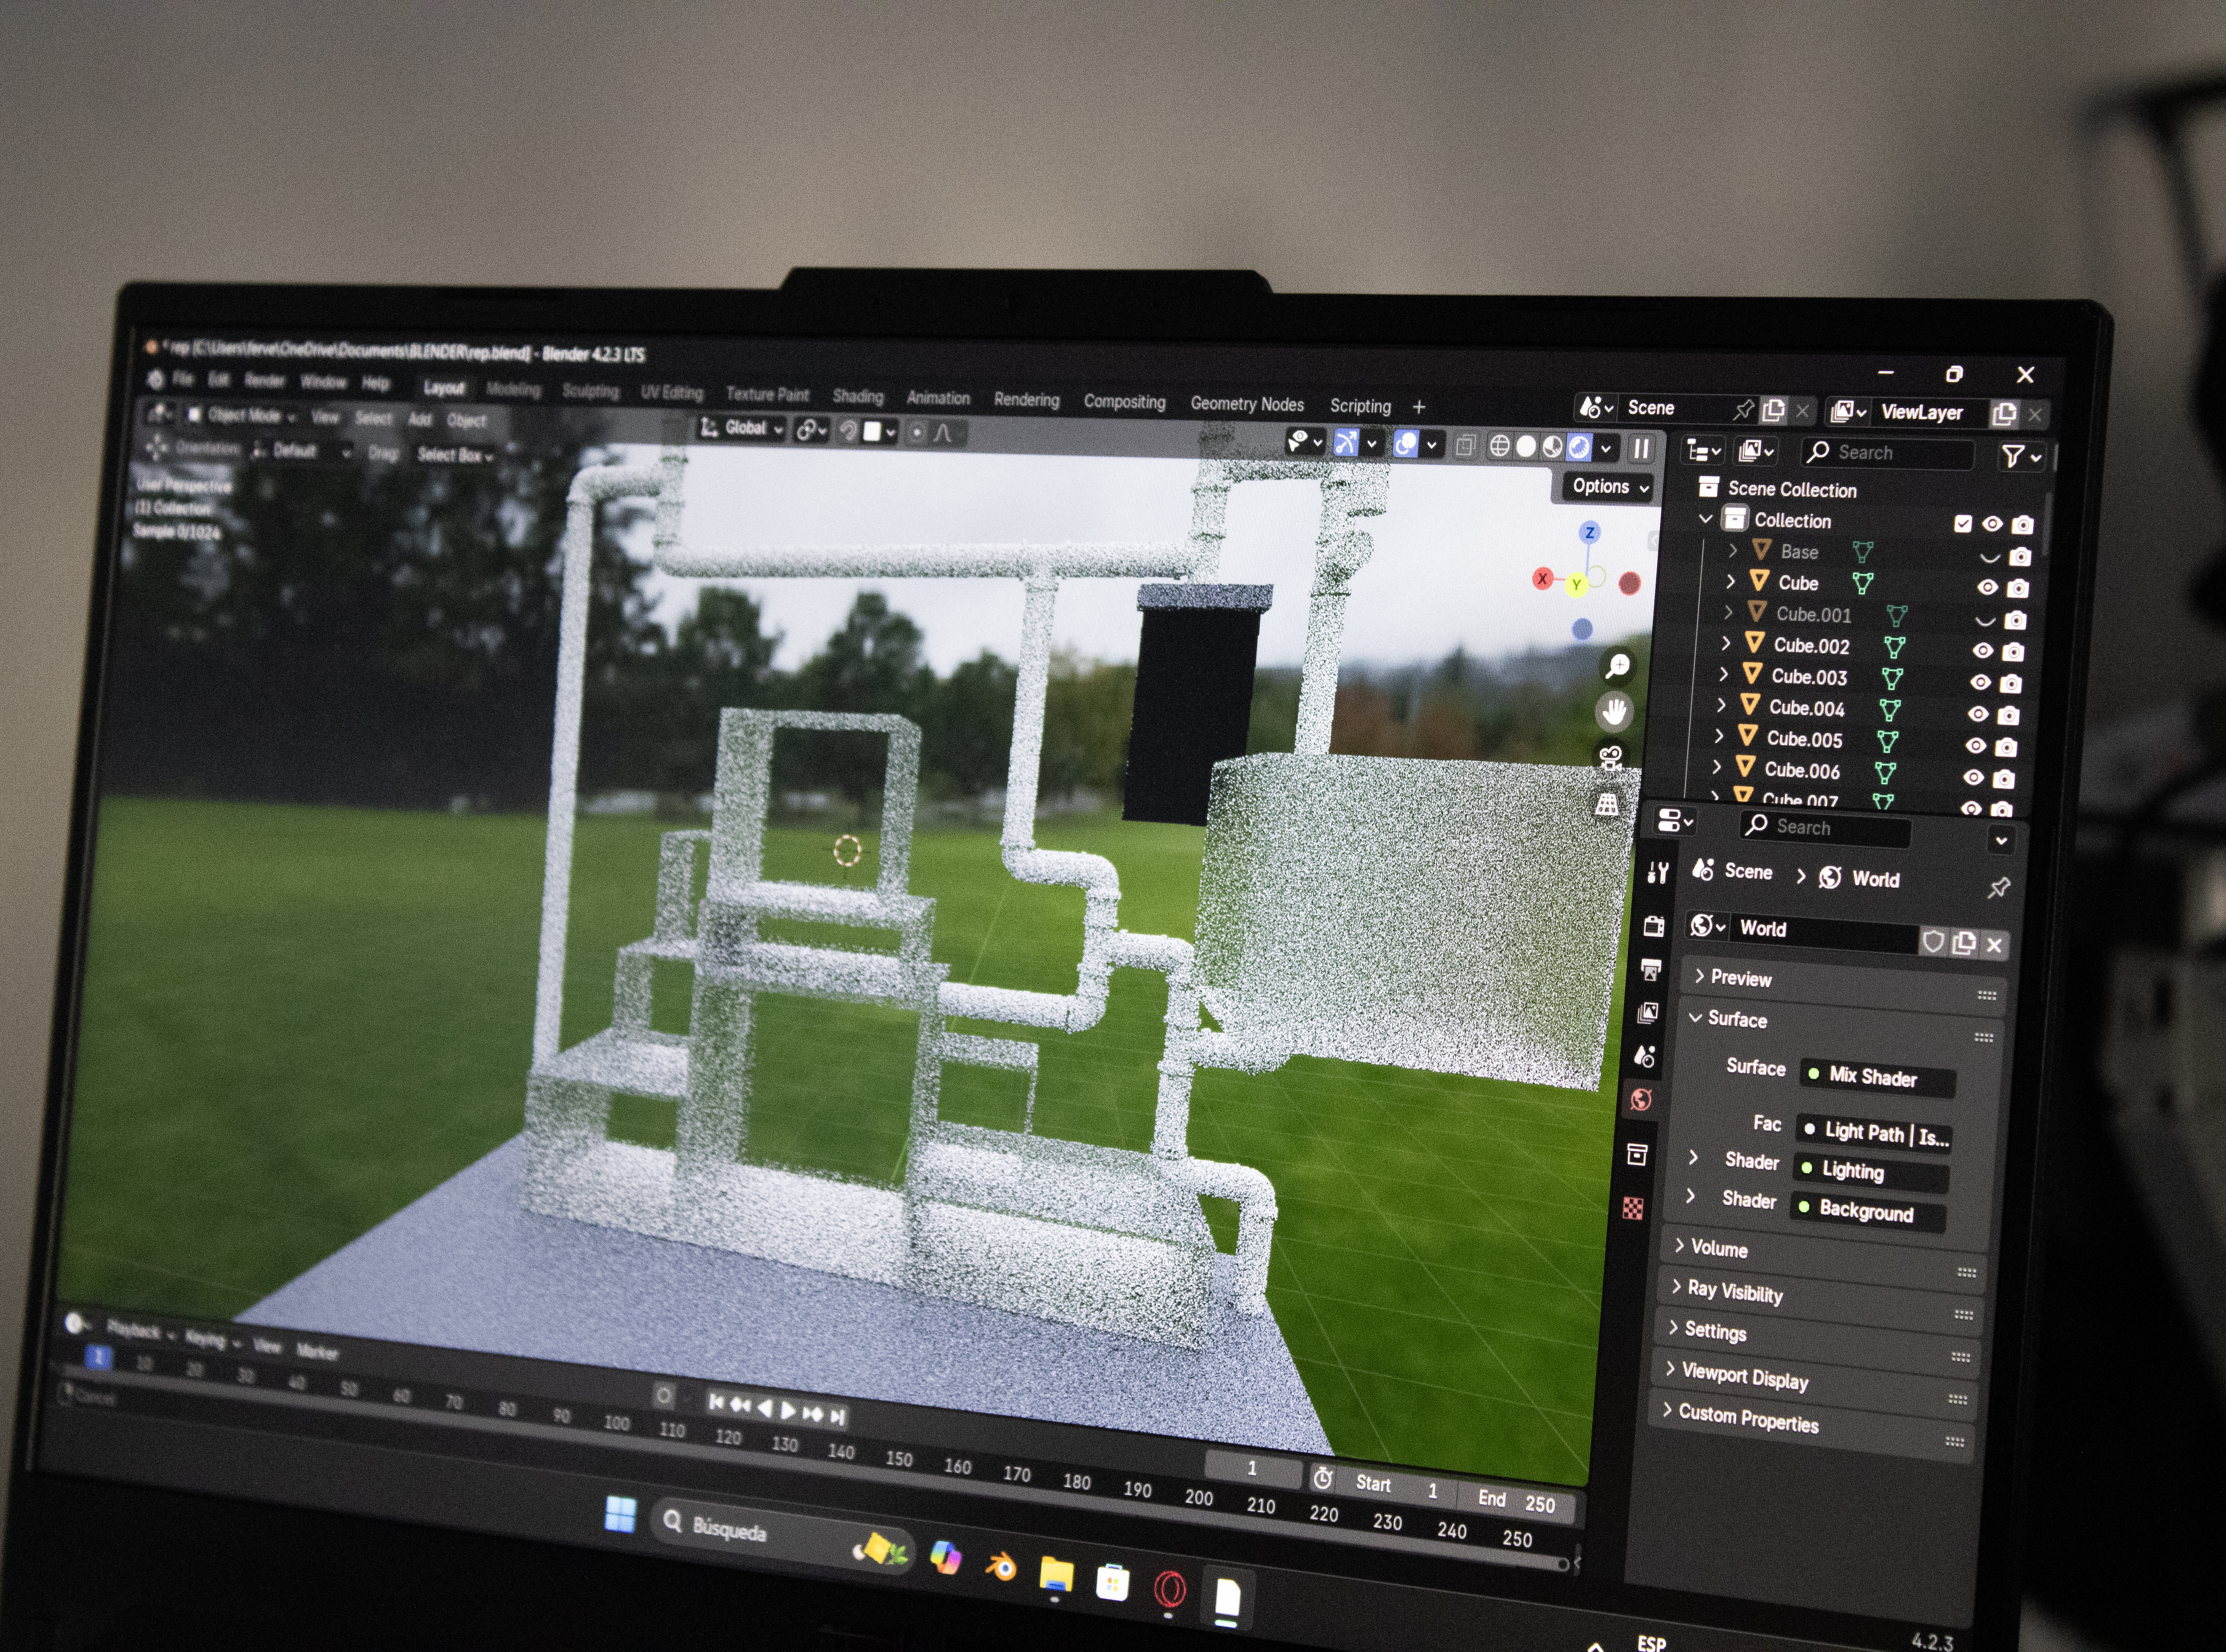Select solid viewport shading mode

click(1525, 446)
